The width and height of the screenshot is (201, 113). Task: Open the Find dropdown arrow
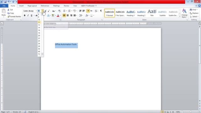[197, 10]
